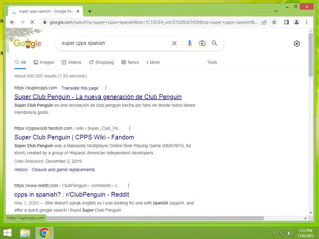The height and width of the screenshot is (239, 319).
Task: Open Chrome side panel
Action: (287, 22)
